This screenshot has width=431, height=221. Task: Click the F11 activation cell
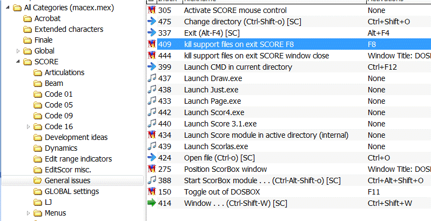(x=374, y=192)
